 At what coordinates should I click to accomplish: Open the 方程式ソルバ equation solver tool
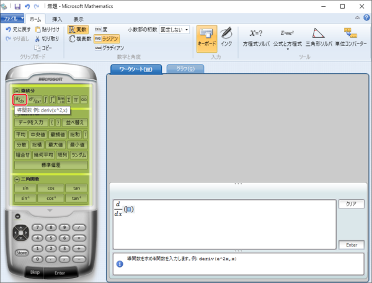tap(256, 38)
